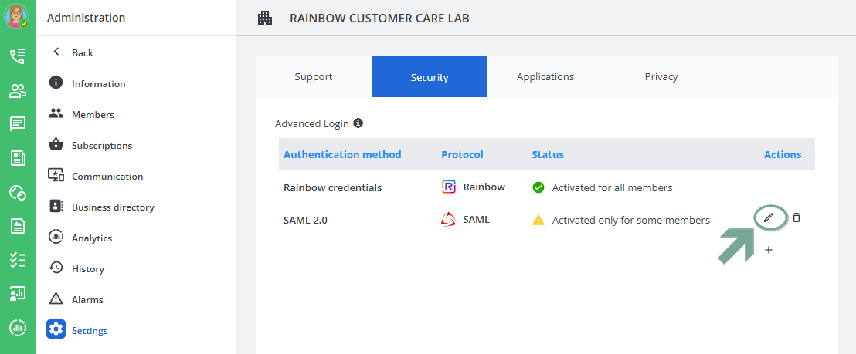Click the pencil edit icon for SAML 2.0
Image resolution: width=856 pixels, height=354 pixels.
click(768, 218)
